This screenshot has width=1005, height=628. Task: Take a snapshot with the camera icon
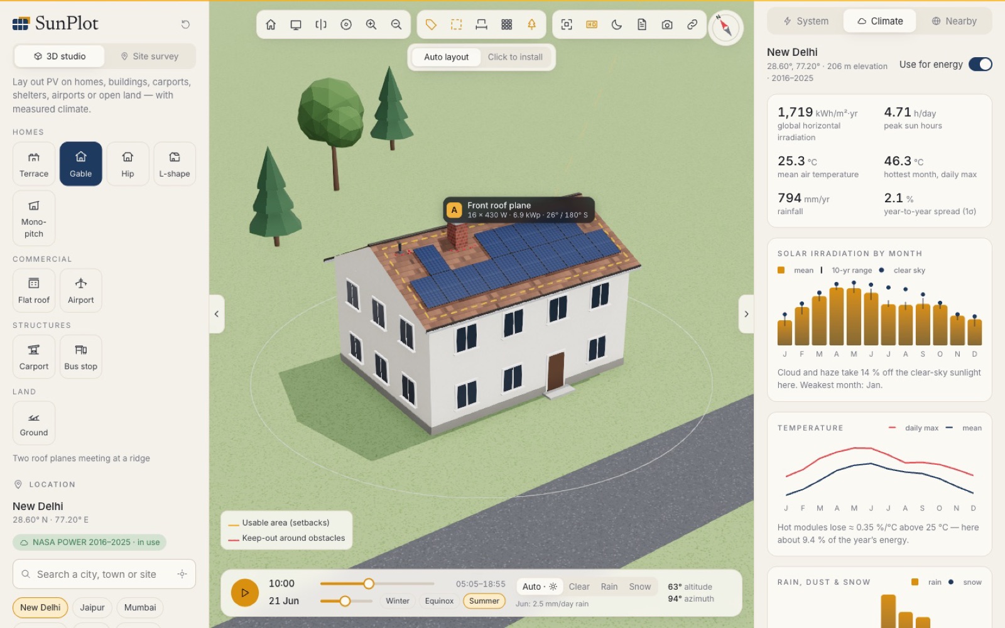(667, 24)
